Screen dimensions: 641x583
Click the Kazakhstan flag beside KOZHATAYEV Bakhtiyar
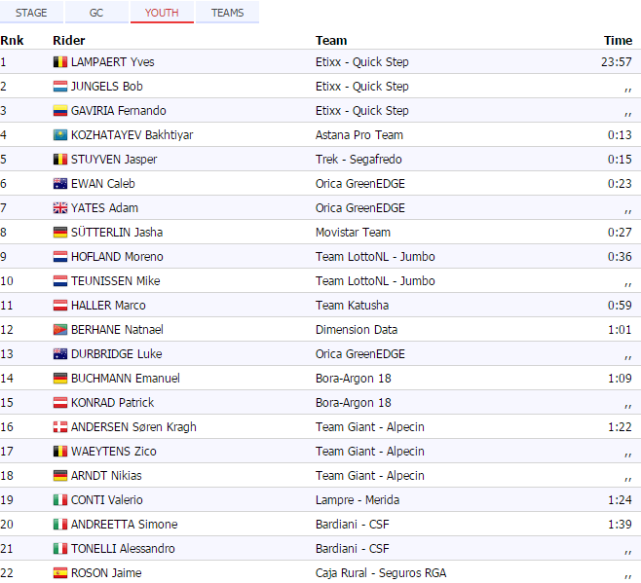60,135
